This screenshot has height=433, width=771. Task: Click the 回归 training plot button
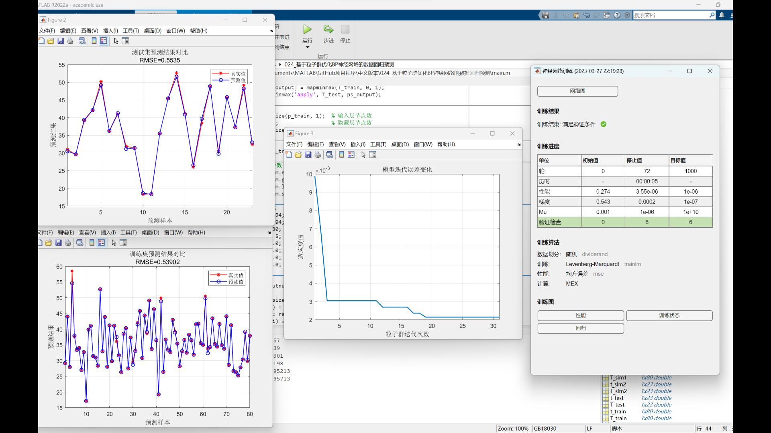tap(581, 328)
